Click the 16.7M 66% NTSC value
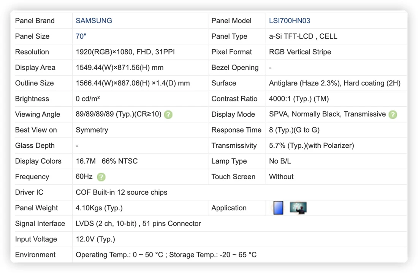 [107, 161]
